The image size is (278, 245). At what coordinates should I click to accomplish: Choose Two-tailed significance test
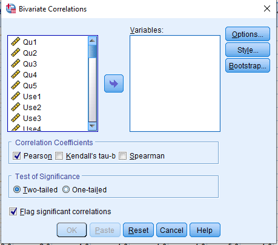(x=17, y=189)
